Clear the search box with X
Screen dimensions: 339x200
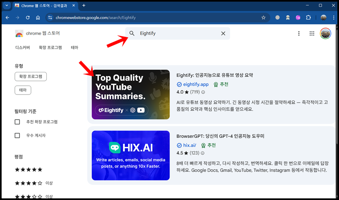coord(223,33)
